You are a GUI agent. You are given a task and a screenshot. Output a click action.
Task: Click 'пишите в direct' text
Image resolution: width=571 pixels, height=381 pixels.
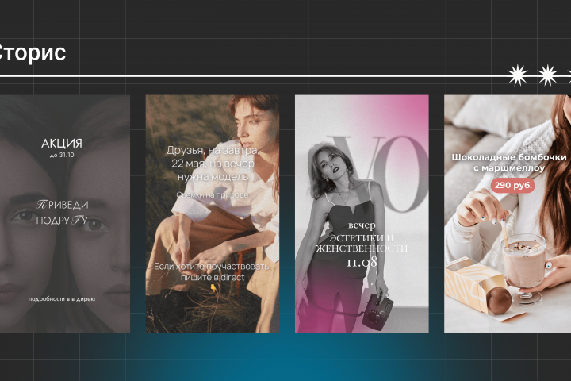(213, 278)
